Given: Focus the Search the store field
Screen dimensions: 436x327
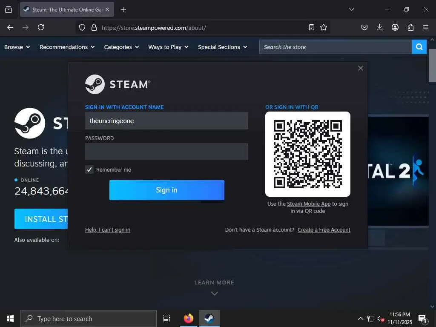Looking at the screenshot, I should tap(336, 47).
